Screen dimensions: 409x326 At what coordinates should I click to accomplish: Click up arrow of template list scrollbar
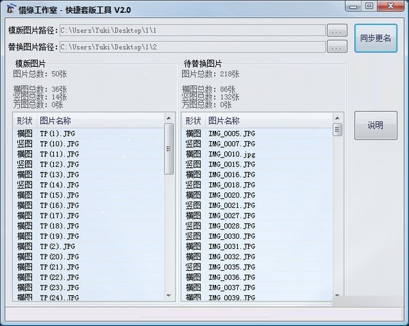coord(169,118)
